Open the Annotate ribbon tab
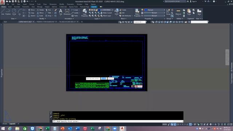 click(x=17, y=7)
